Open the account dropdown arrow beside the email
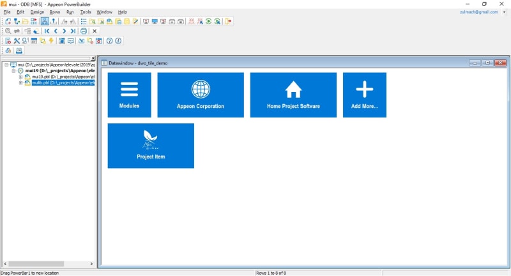The height and width of the screenshot is (276, 511). pyautogui.click(x=504, y=12)
